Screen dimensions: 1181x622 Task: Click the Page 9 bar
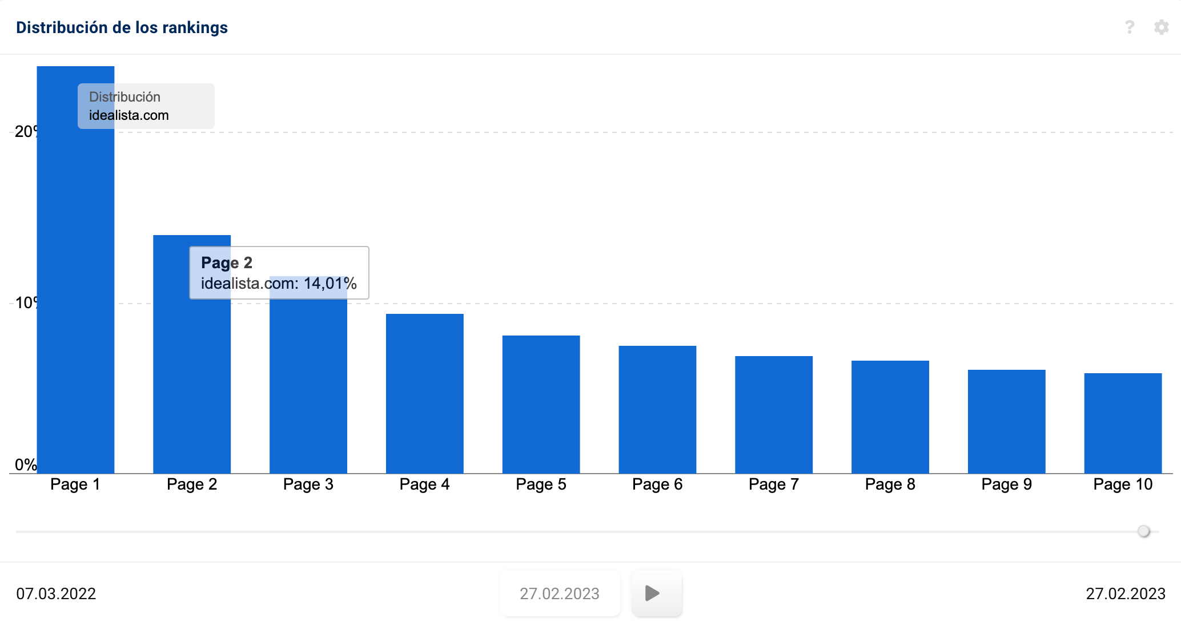pyautogui.click(x=1006, y=421)
